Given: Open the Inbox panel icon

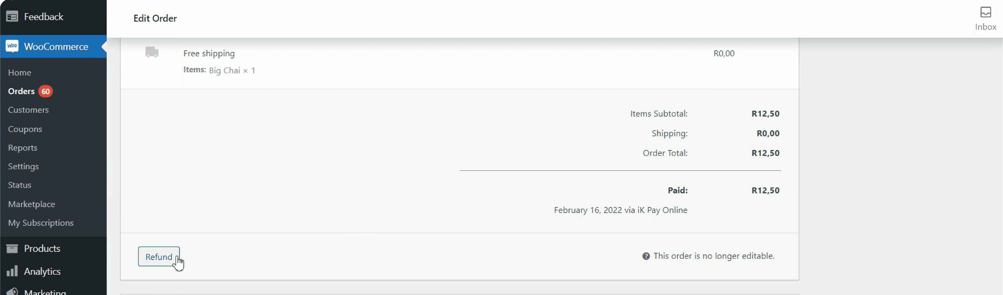Looking at the screenshot, I should (985, 13).
